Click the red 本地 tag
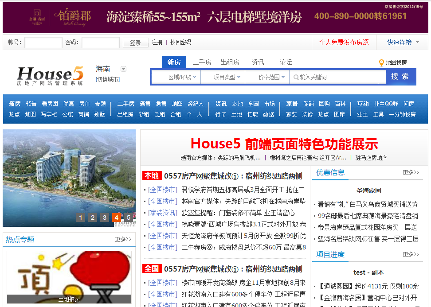The height and width of the screenshot is (307, 431). coord(152,175)
